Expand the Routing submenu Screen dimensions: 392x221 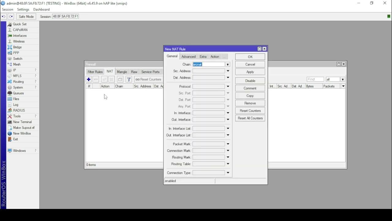pyautogui.click(x=36, y=82)
